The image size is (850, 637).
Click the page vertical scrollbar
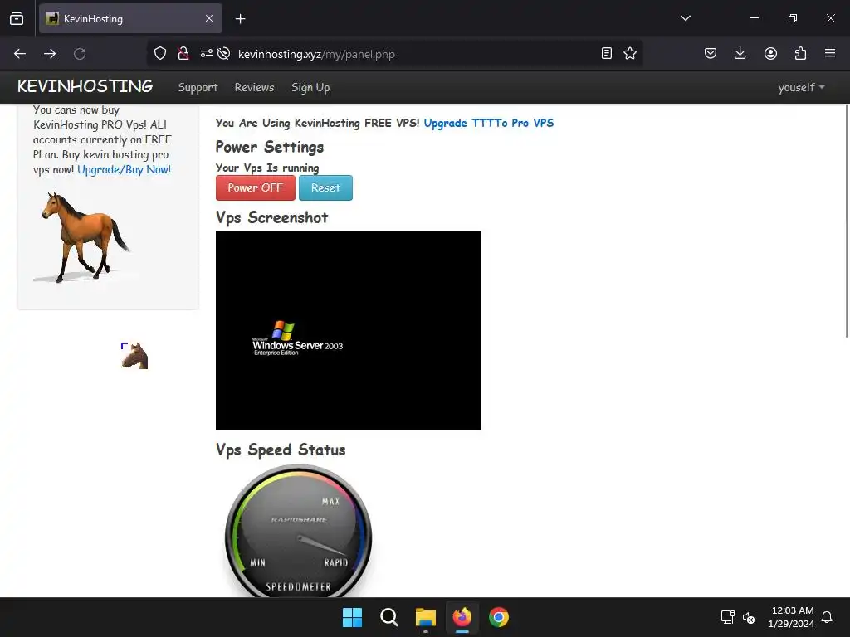coord(847,221)
